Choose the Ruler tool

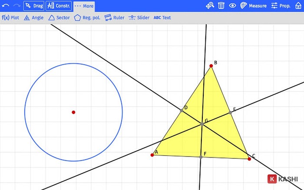click(114, 18)
